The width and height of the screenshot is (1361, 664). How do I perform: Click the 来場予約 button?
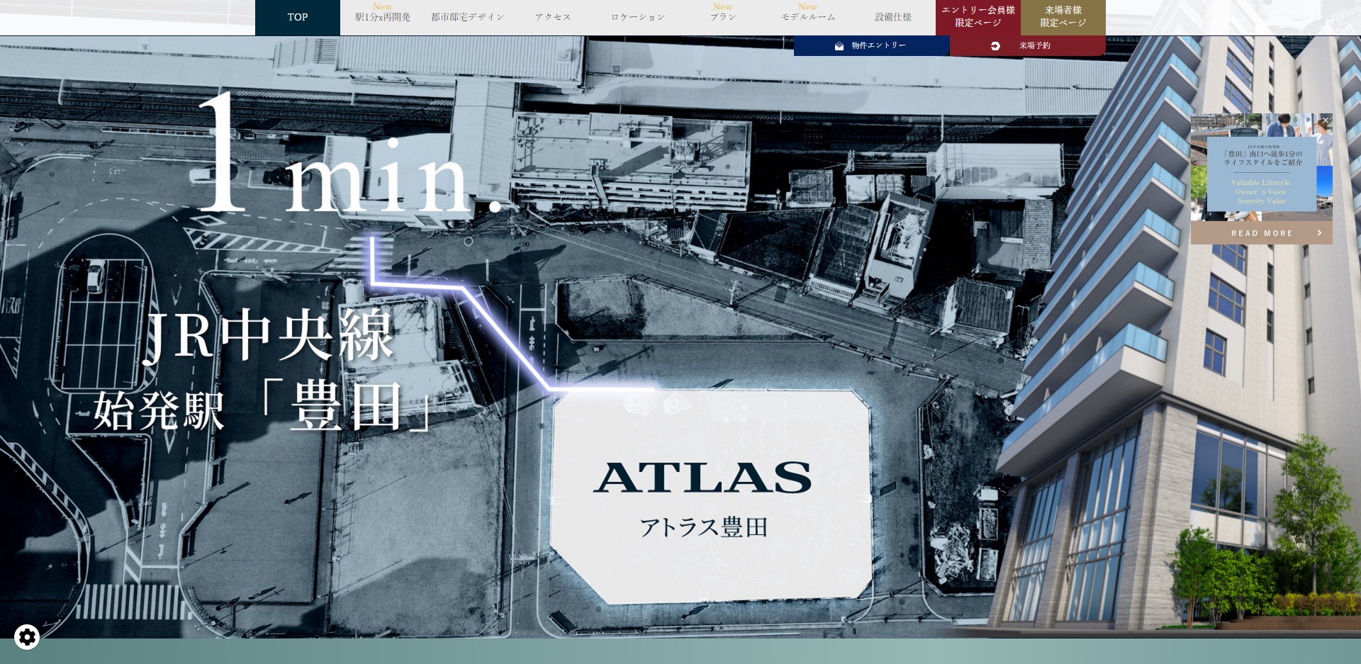1028,45
